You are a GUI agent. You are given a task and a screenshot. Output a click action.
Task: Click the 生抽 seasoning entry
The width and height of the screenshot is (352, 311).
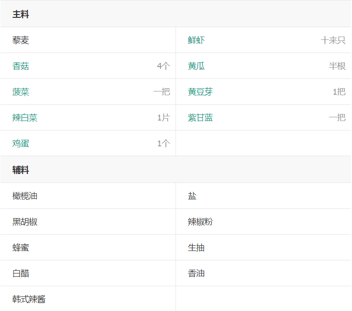196,248
